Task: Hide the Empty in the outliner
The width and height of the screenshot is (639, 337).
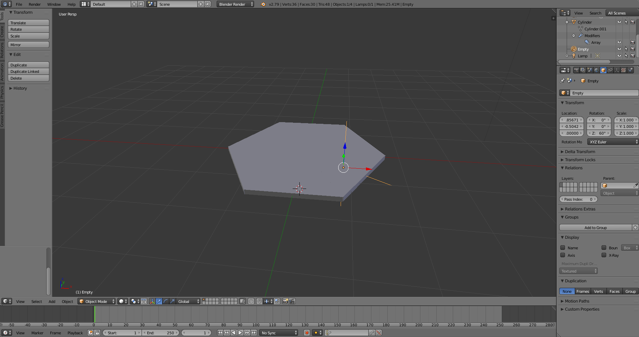Action: click(619, 49)
